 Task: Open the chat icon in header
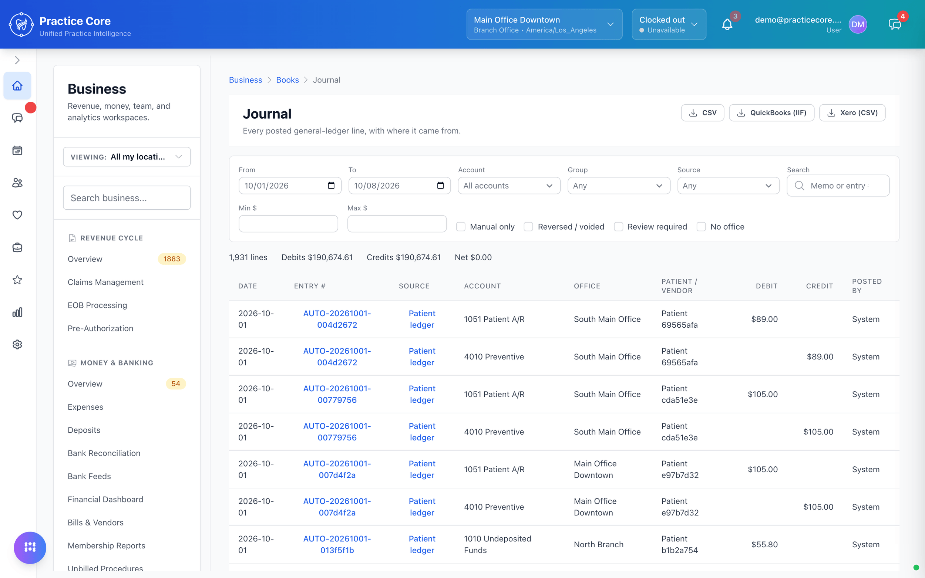click(x=895, y=24)
